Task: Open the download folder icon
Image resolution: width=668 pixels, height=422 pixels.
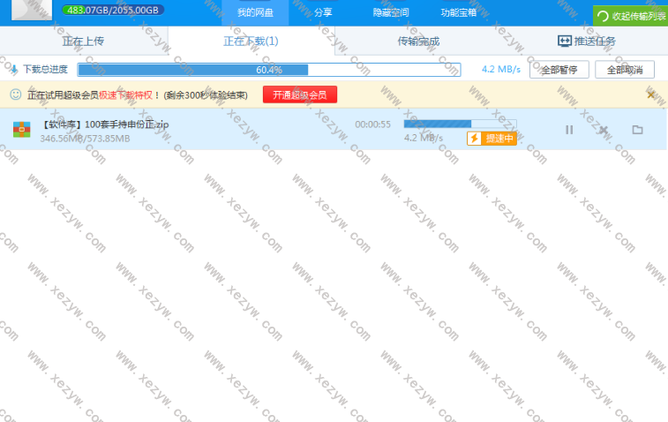Action: tap(637, 130)
